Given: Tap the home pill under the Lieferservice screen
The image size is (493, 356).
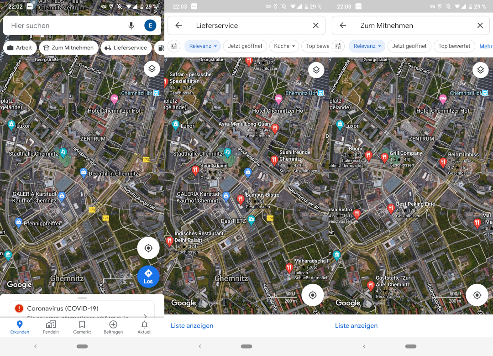Looking at the screenshot, I should (246, 346).
